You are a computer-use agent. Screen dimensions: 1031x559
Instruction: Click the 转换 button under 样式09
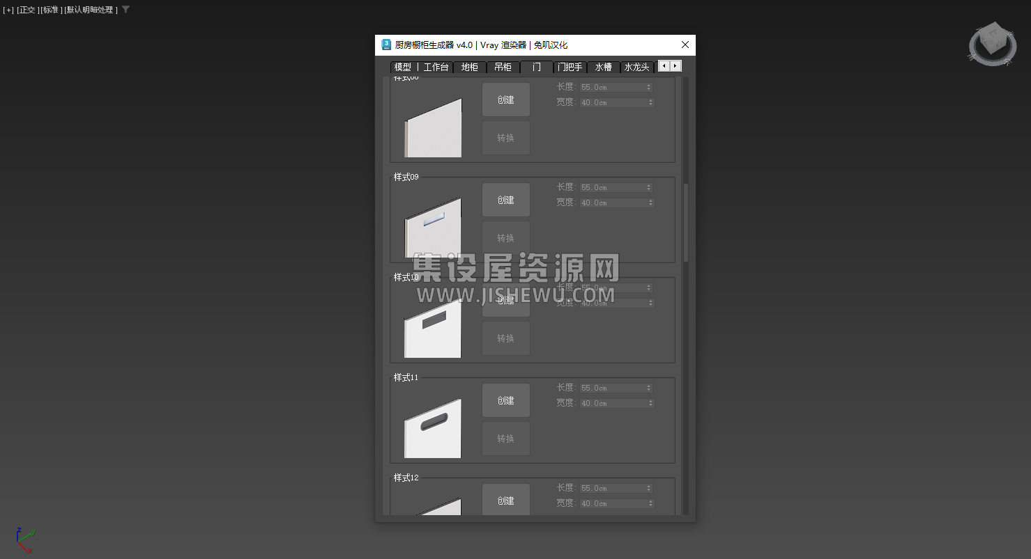pos(506,238)
